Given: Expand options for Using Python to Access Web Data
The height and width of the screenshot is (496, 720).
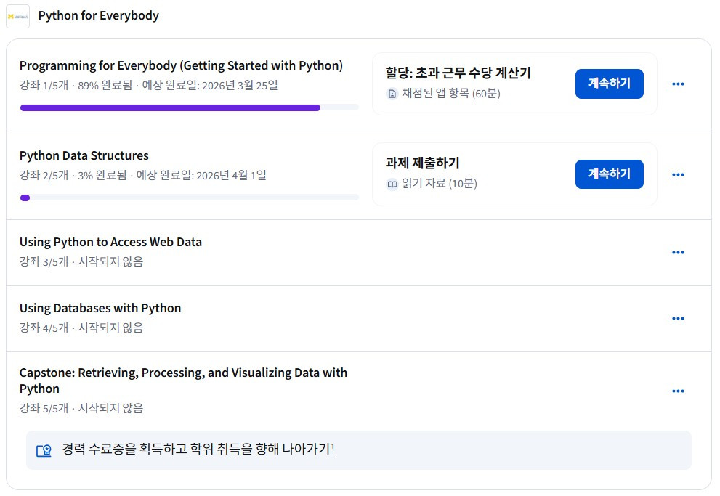Looking at the screenshot, I should 678,253.
